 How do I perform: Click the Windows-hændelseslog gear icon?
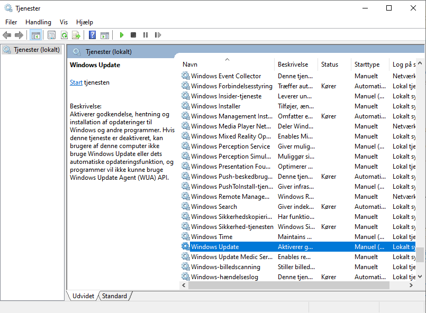point(186,277)
